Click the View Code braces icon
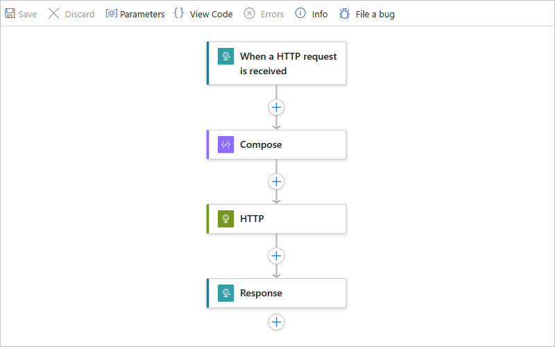This screenshot has width=555, height=347. pos(179,14)
